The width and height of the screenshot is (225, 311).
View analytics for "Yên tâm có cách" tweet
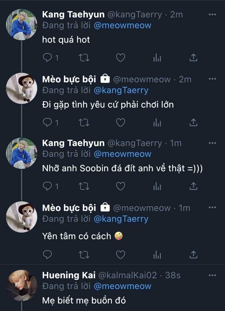[x=157, y=255]
